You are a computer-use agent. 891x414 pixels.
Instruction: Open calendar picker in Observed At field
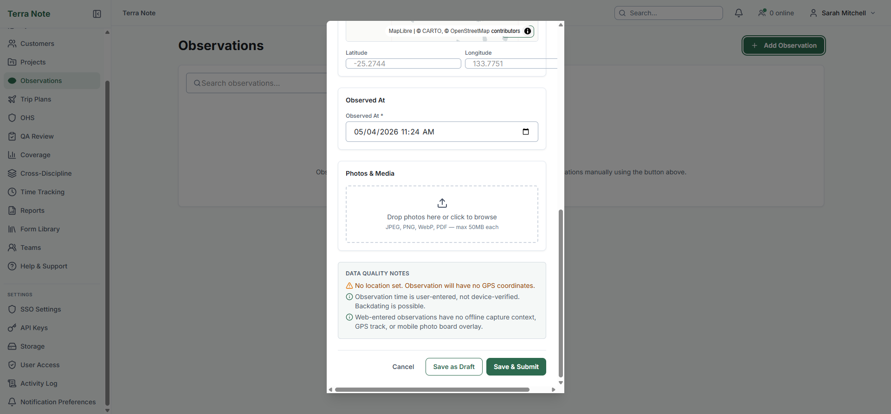526,132
